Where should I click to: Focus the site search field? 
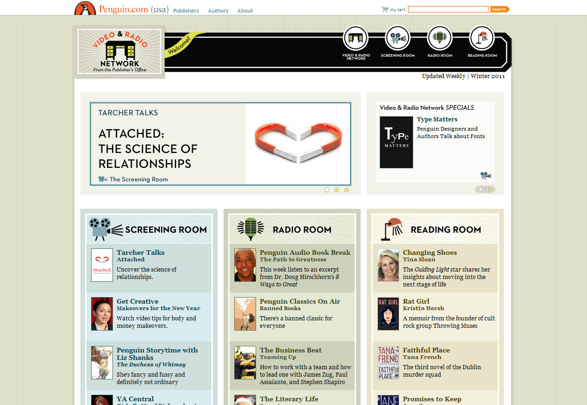click(x=448, y=9)
